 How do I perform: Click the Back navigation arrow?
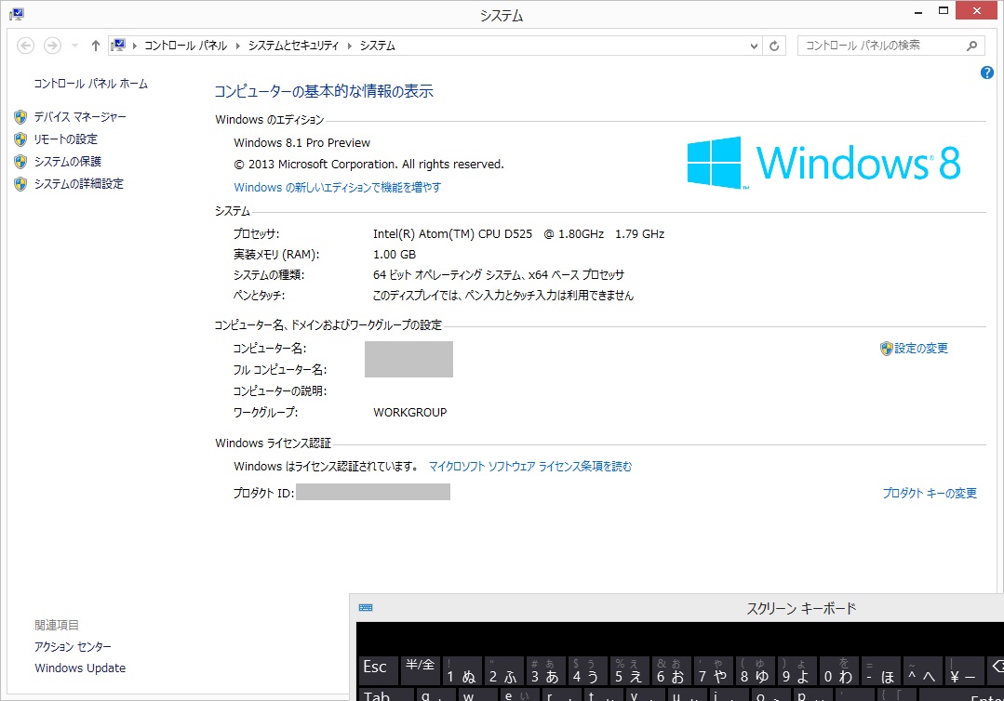coord(26,46)
